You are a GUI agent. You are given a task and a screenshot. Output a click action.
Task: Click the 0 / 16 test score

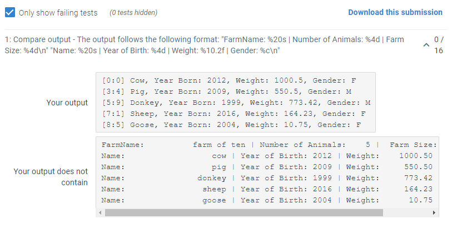(x=438, y=45)
